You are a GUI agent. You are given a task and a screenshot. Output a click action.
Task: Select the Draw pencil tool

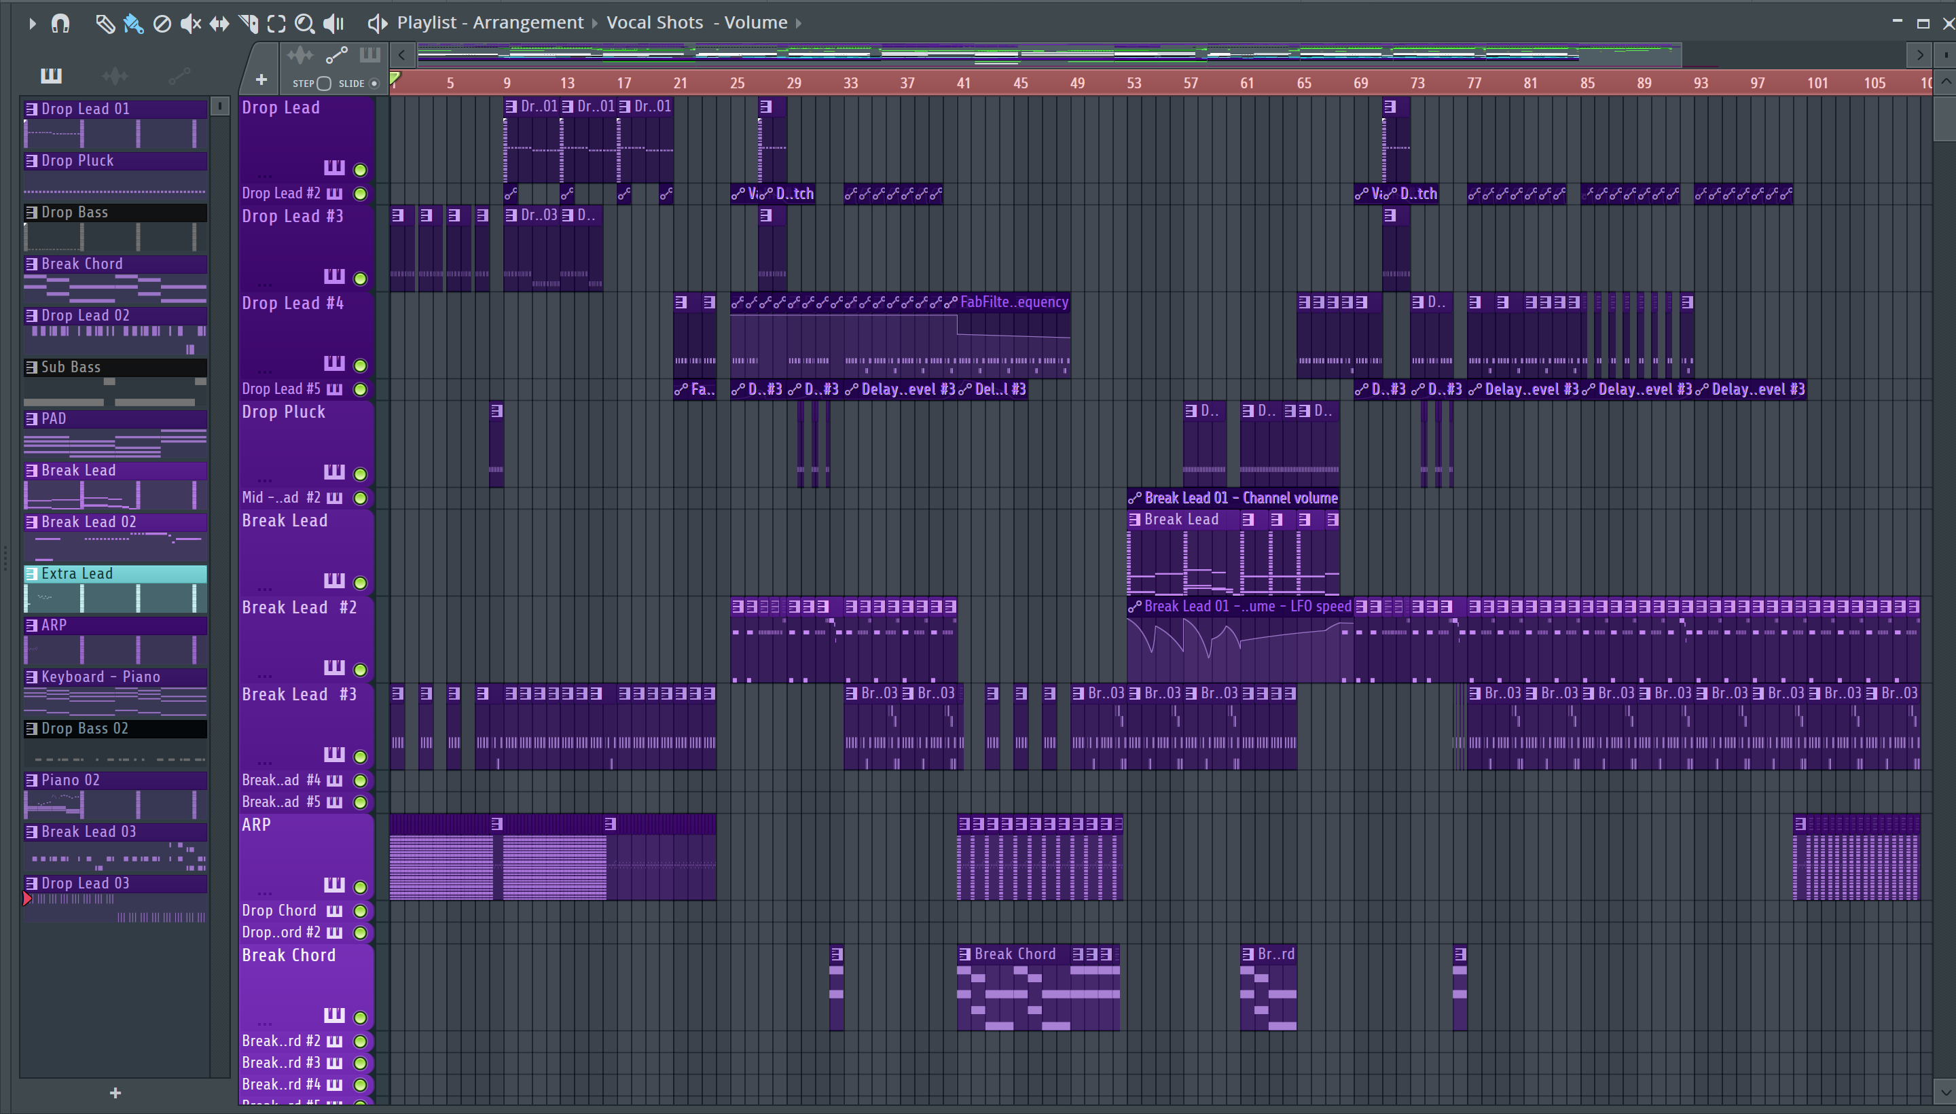(x=105, y=24)
